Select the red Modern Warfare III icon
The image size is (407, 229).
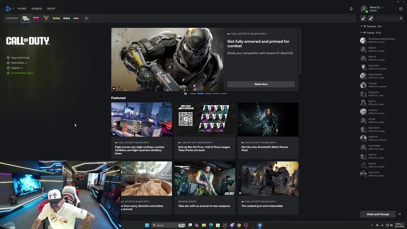point(77,18)
